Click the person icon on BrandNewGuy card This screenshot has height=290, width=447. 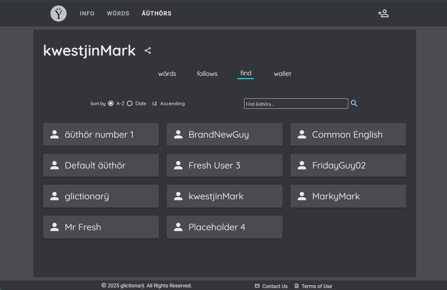178,134
